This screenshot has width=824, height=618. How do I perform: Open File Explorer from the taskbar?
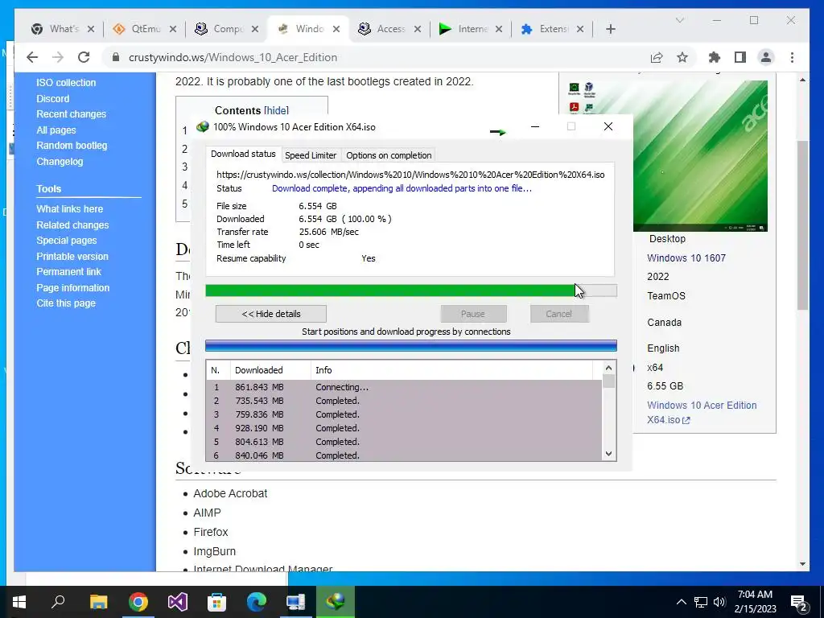98,602
